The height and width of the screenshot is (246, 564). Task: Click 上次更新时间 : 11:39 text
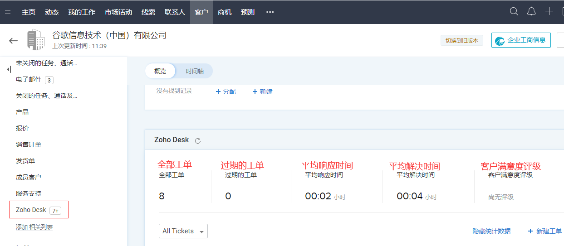click(x=79, y=46)
